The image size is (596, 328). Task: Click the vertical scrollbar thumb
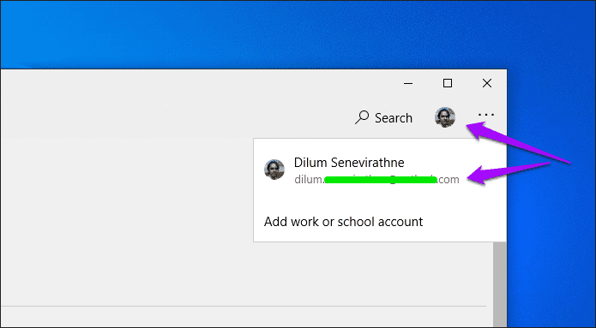[x=500, y=284]
